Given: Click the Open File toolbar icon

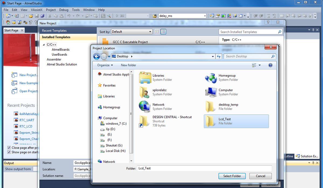Looking at the screenshot, I should tap(31, 16).
